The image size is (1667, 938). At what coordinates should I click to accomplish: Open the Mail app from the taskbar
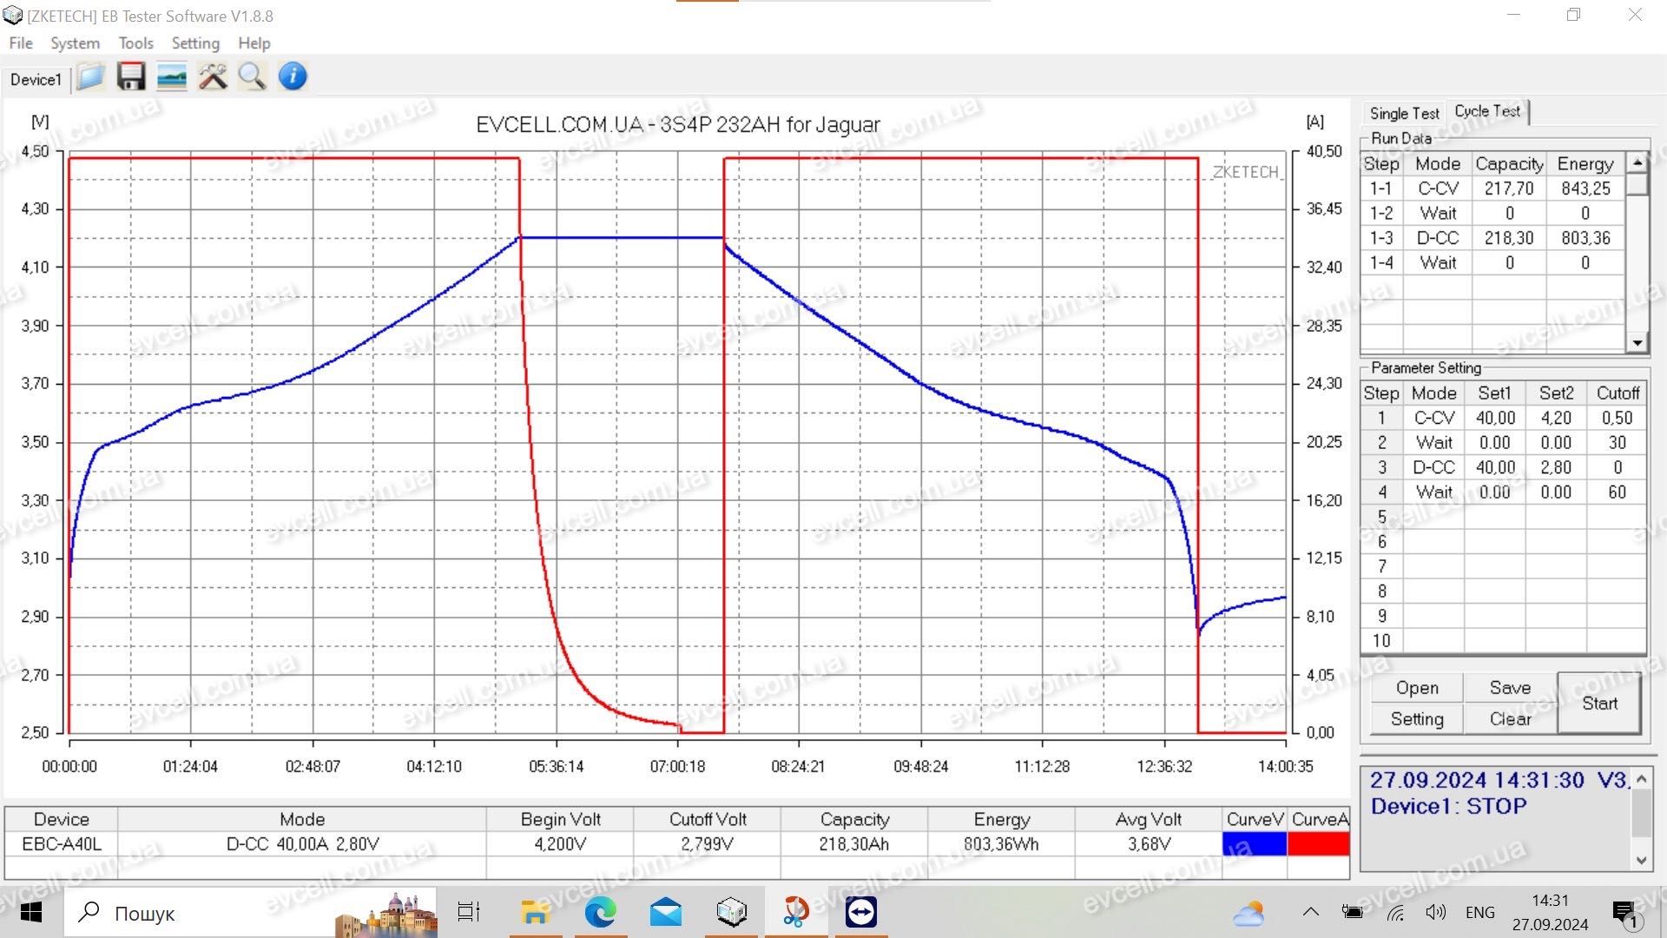[665, 913]
